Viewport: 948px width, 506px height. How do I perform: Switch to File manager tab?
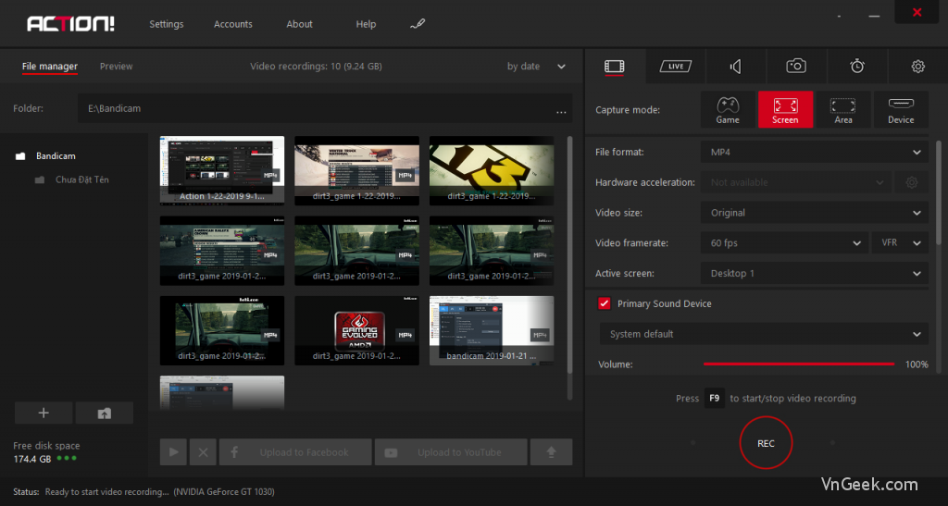click(x=50, y=67)
